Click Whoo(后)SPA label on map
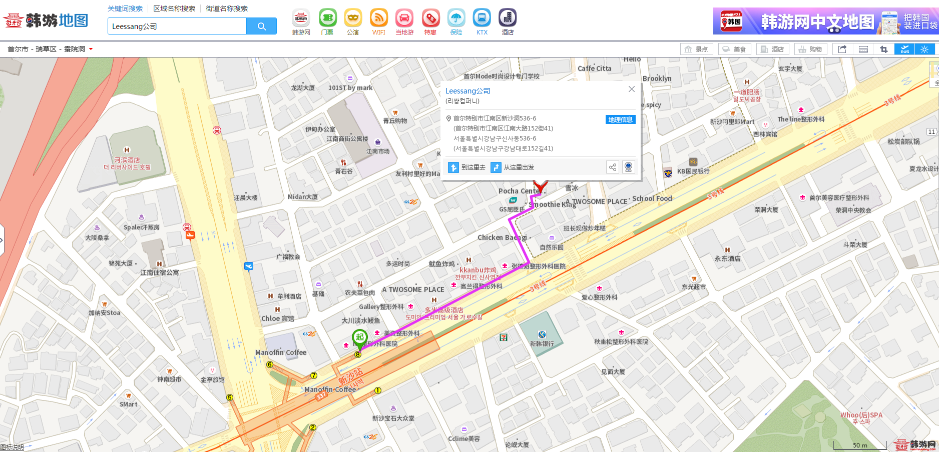939x452 pixels. pos(861,415)
